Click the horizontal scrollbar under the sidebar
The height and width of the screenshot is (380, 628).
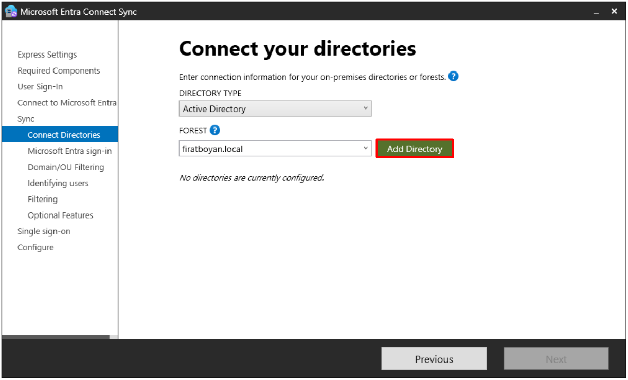click(x=56, y=337)
